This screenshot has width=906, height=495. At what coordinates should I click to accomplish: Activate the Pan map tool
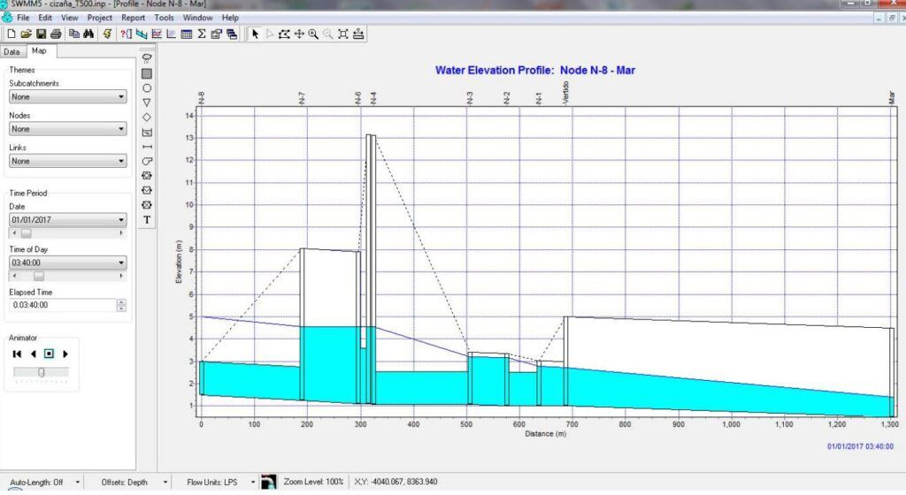(299, 34)
